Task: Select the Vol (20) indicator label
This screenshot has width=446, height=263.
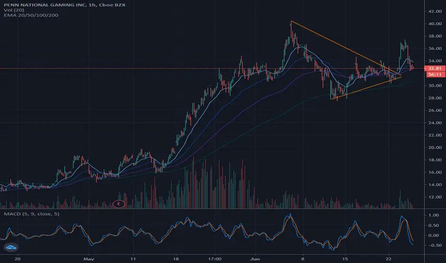Action: (14, 10)
